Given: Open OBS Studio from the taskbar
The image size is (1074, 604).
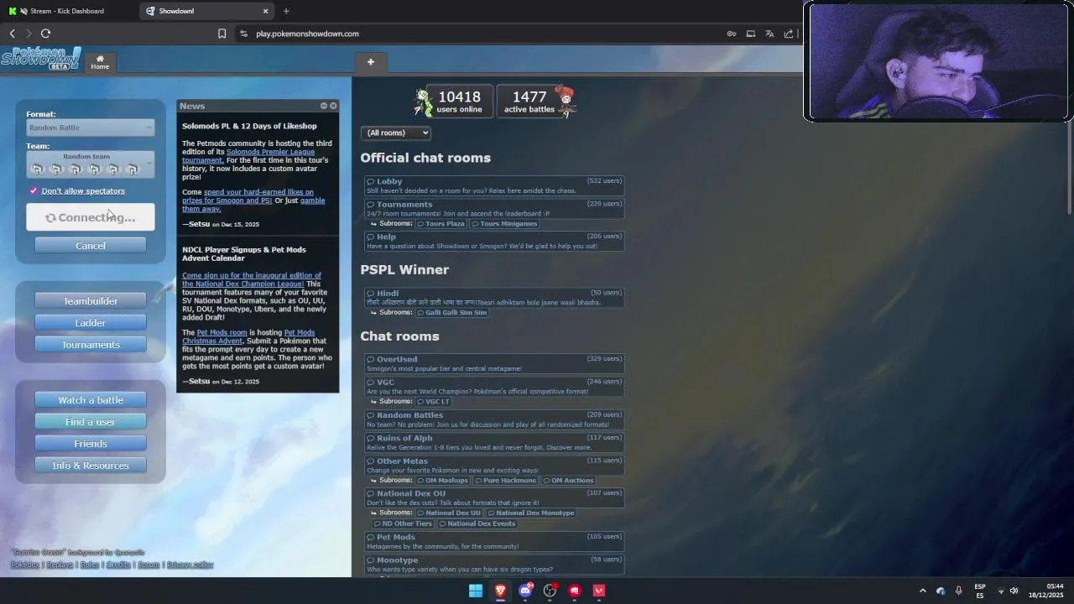Looking at the screenshot, I should (x=550, y=591).
